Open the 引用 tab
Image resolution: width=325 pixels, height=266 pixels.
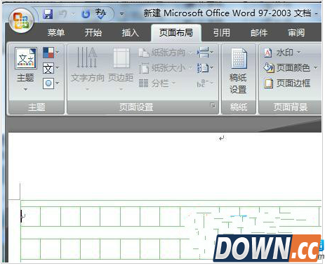222,32
